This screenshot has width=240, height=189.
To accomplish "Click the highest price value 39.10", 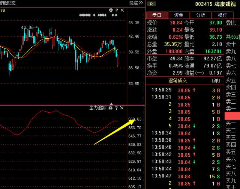I will [x=216, y=30].
